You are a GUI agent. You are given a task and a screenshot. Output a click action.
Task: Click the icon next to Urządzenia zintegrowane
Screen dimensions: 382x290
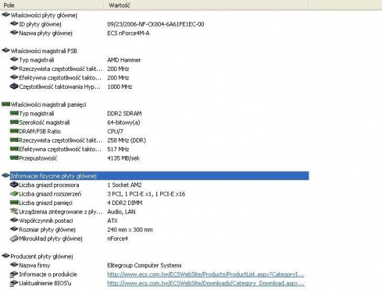[x=14, y=212]
